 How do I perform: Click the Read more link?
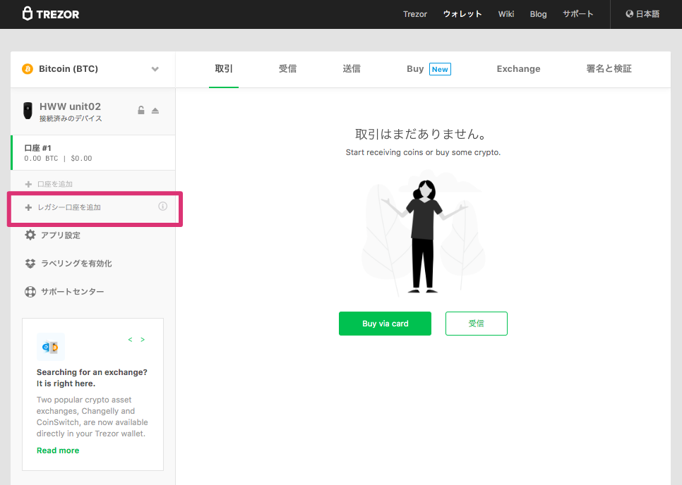tap(58, 450)
